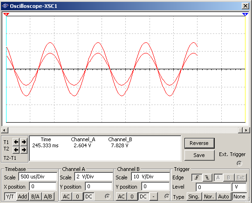Move cursor T2 left with arrow
Image resolution: width=252 pixels, height=203 pixels.
click(16, 150)
